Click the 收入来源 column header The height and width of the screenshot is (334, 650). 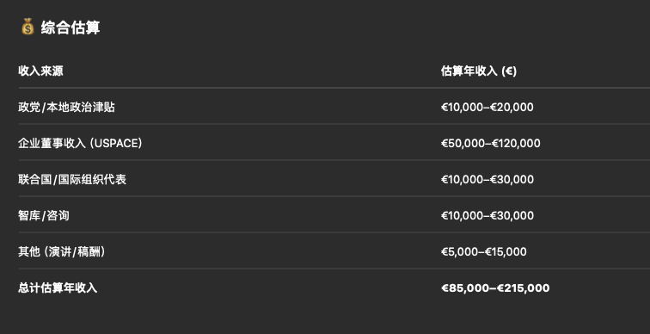tap(40, 71)
